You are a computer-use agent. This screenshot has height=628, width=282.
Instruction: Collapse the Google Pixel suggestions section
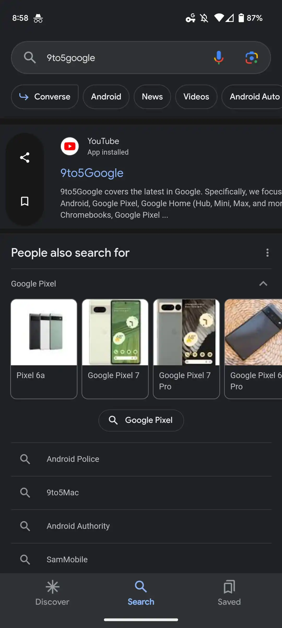[x=263, y=284]
